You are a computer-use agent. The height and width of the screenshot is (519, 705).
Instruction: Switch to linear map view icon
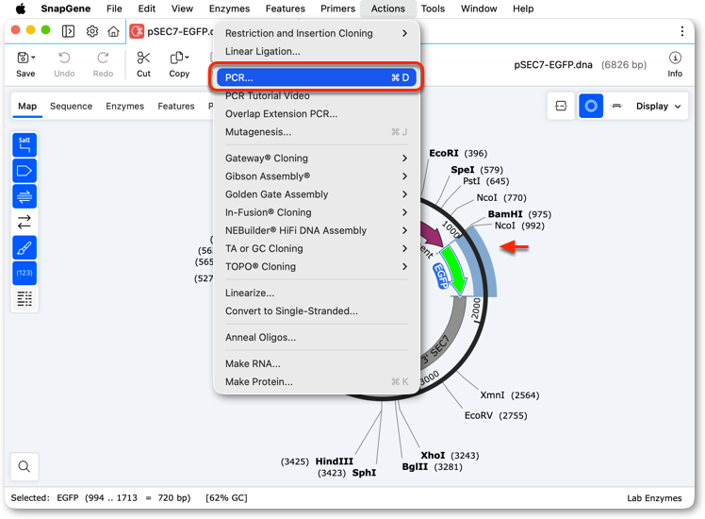coord(561,106)
